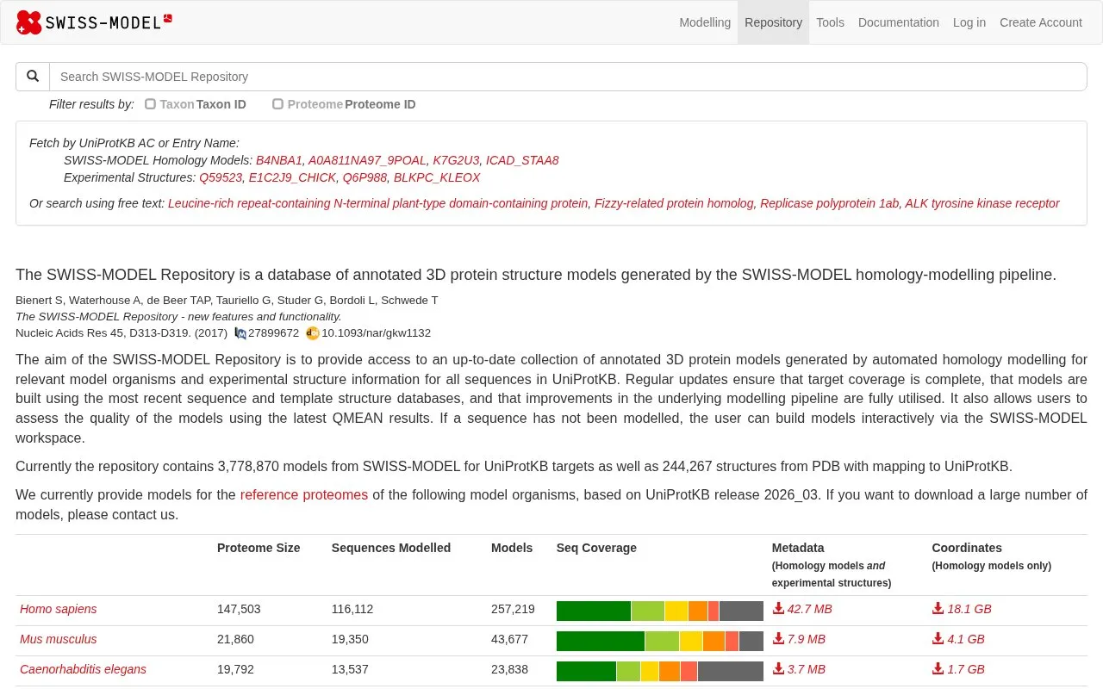Open homology model K7G2U3
Viewport: 1103px width, 689px height.
click(456, 160)
